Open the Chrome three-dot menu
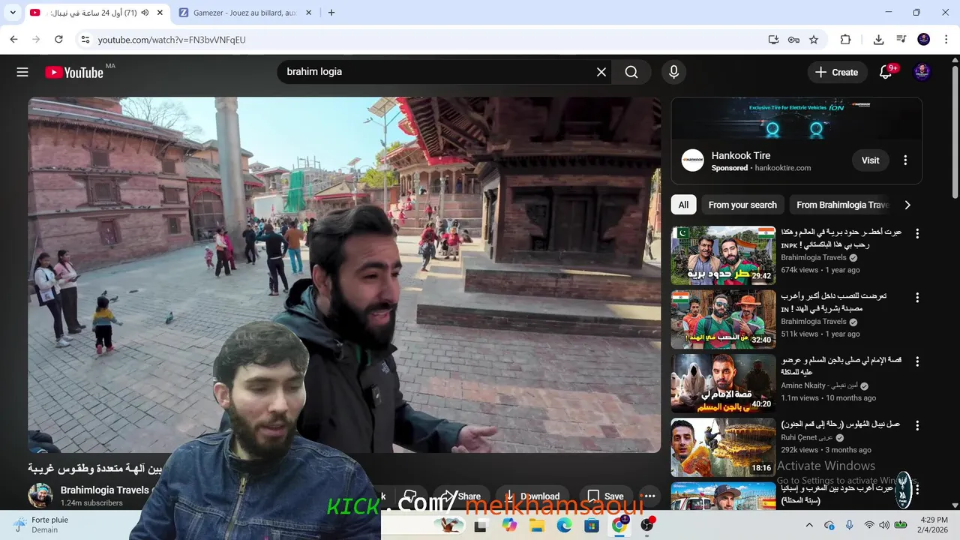The width and height of the screenshot is (960, 540). (946, 40)
